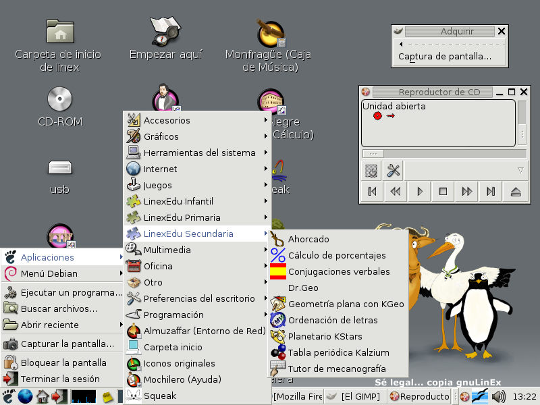Choose Ejecutar un programa... from the main menu
The height and width of the screenshot is (405, 540).
(x=71, y=292)
